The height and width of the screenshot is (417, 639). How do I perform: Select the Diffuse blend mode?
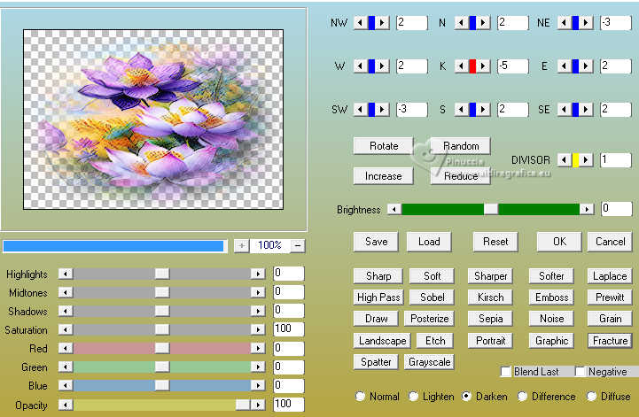591,397
